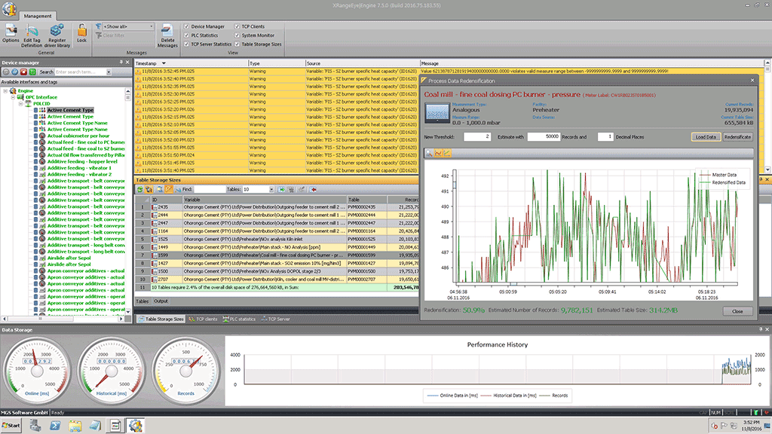Click the filter funnel icon beside Show all
Image resolution: width=772 pixels, height=434 pixels.
tap(99, 26)
